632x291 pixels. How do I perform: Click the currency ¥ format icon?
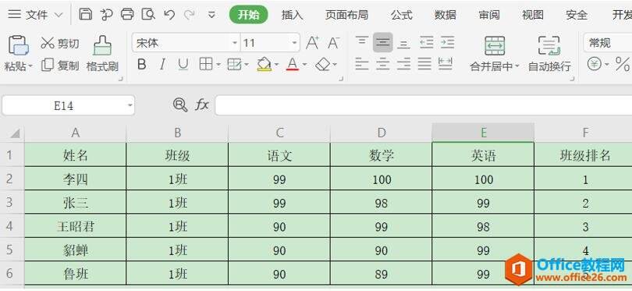(x=594, y=64)
